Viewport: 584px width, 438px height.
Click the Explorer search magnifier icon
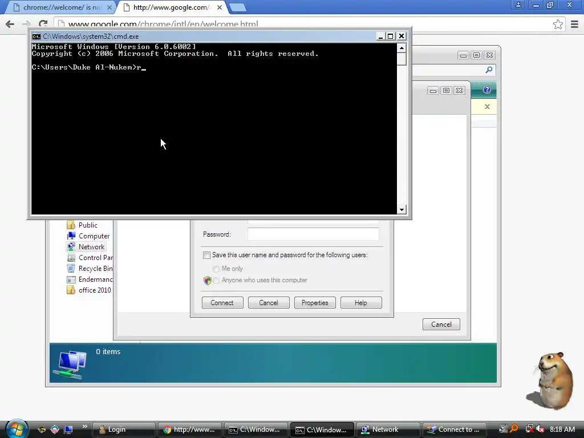click(489, 70)
